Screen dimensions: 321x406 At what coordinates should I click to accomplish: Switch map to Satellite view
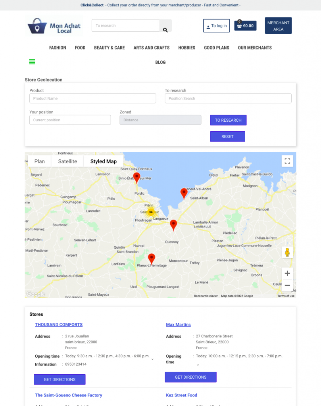pyautogui.click(x=67, y=161)
